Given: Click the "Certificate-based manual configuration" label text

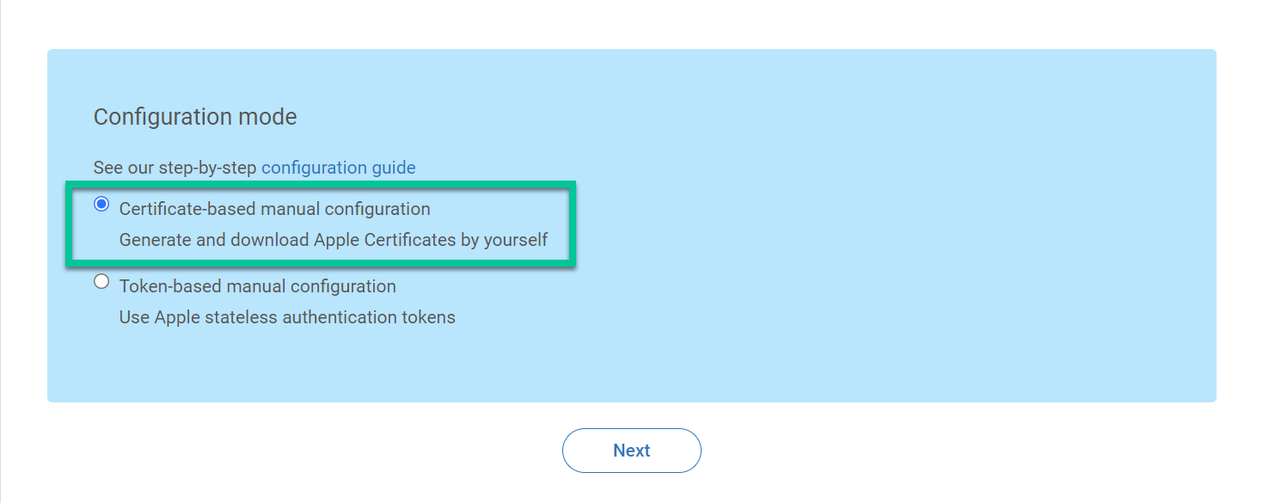Looking at the screenshot, I should coord(274,209).
